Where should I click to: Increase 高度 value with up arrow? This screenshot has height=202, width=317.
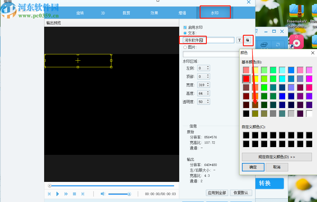[208, 92]
